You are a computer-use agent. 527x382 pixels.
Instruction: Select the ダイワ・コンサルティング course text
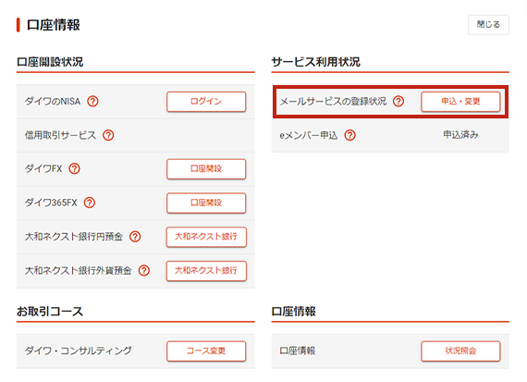[78, 351]
